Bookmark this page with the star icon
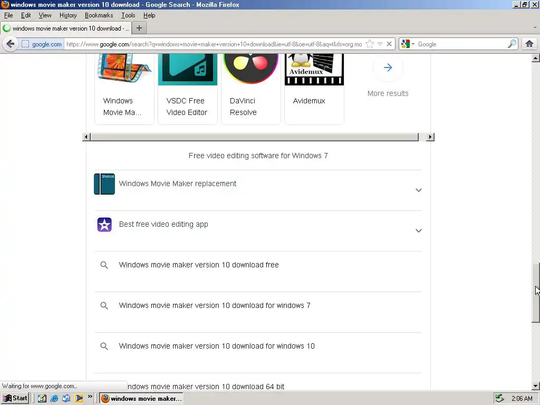The height and width of the screenshot is (405, 540). click(370, 44)
